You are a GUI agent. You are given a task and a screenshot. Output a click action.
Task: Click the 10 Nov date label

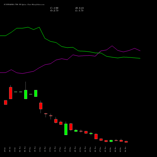[35, 149]
